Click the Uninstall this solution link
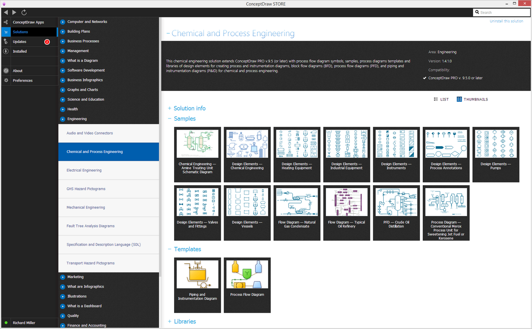Screen dimensions: 532x329 pos(506,21)
